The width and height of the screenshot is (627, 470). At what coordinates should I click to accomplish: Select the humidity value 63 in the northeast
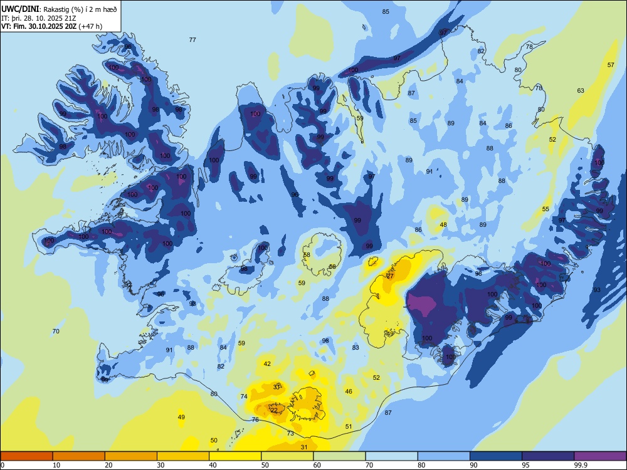click(581, 91)
